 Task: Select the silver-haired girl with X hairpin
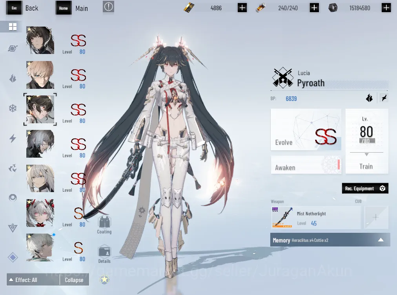[40, 178]
